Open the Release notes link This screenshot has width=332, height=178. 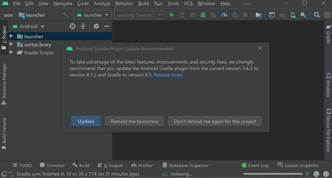pos(169,75)
